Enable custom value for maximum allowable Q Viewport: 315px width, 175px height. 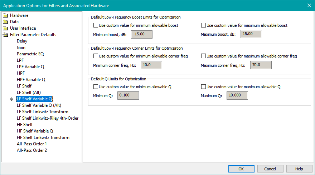(204, 86)
